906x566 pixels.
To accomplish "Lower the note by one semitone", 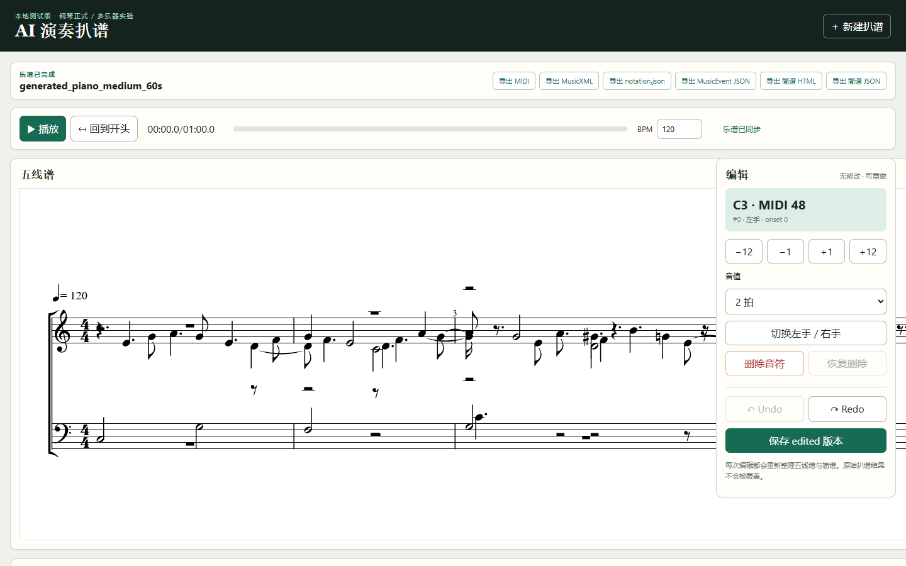I will (x=785, y=252).
